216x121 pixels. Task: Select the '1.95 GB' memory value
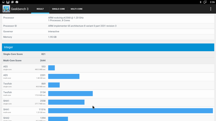pyautogui.click(x=52, y=37)
